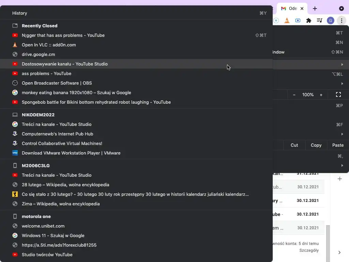Click yellow favicon beside Co się stało
Screen dimensions: 349x262
(x=15, y=194)
